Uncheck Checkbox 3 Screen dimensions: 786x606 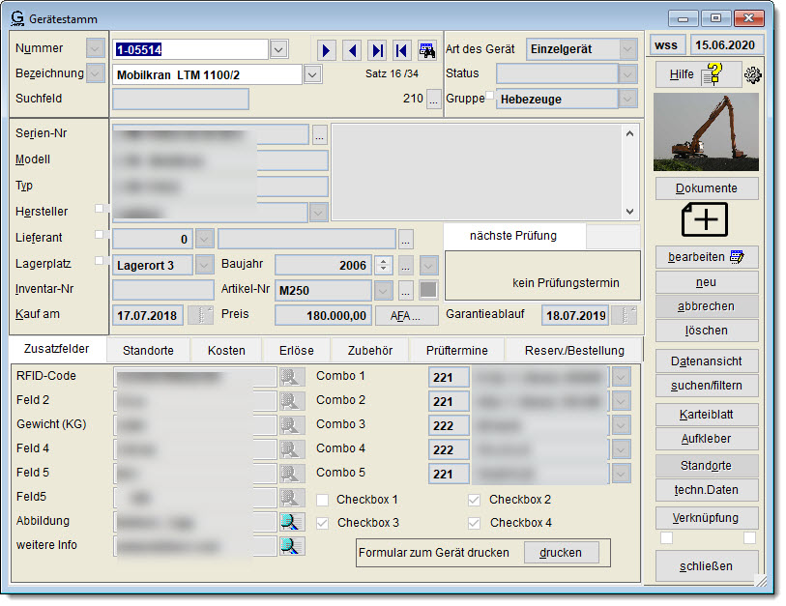(x=323, y=523)
